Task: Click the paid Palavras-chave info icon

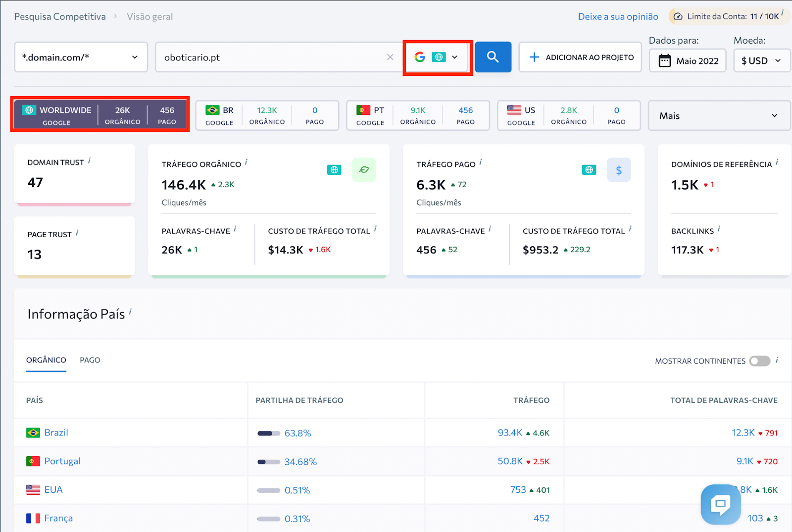Action: (490, 229)
